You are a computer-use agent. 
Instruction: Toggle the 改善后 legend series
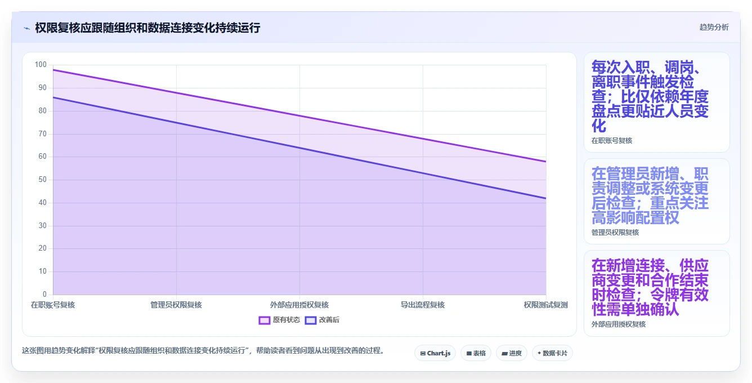[x=322, y=320]
